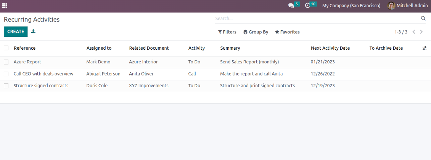Go to next page arrow
This screenshot has height=160, width=431.
click(x=421, y=32)
